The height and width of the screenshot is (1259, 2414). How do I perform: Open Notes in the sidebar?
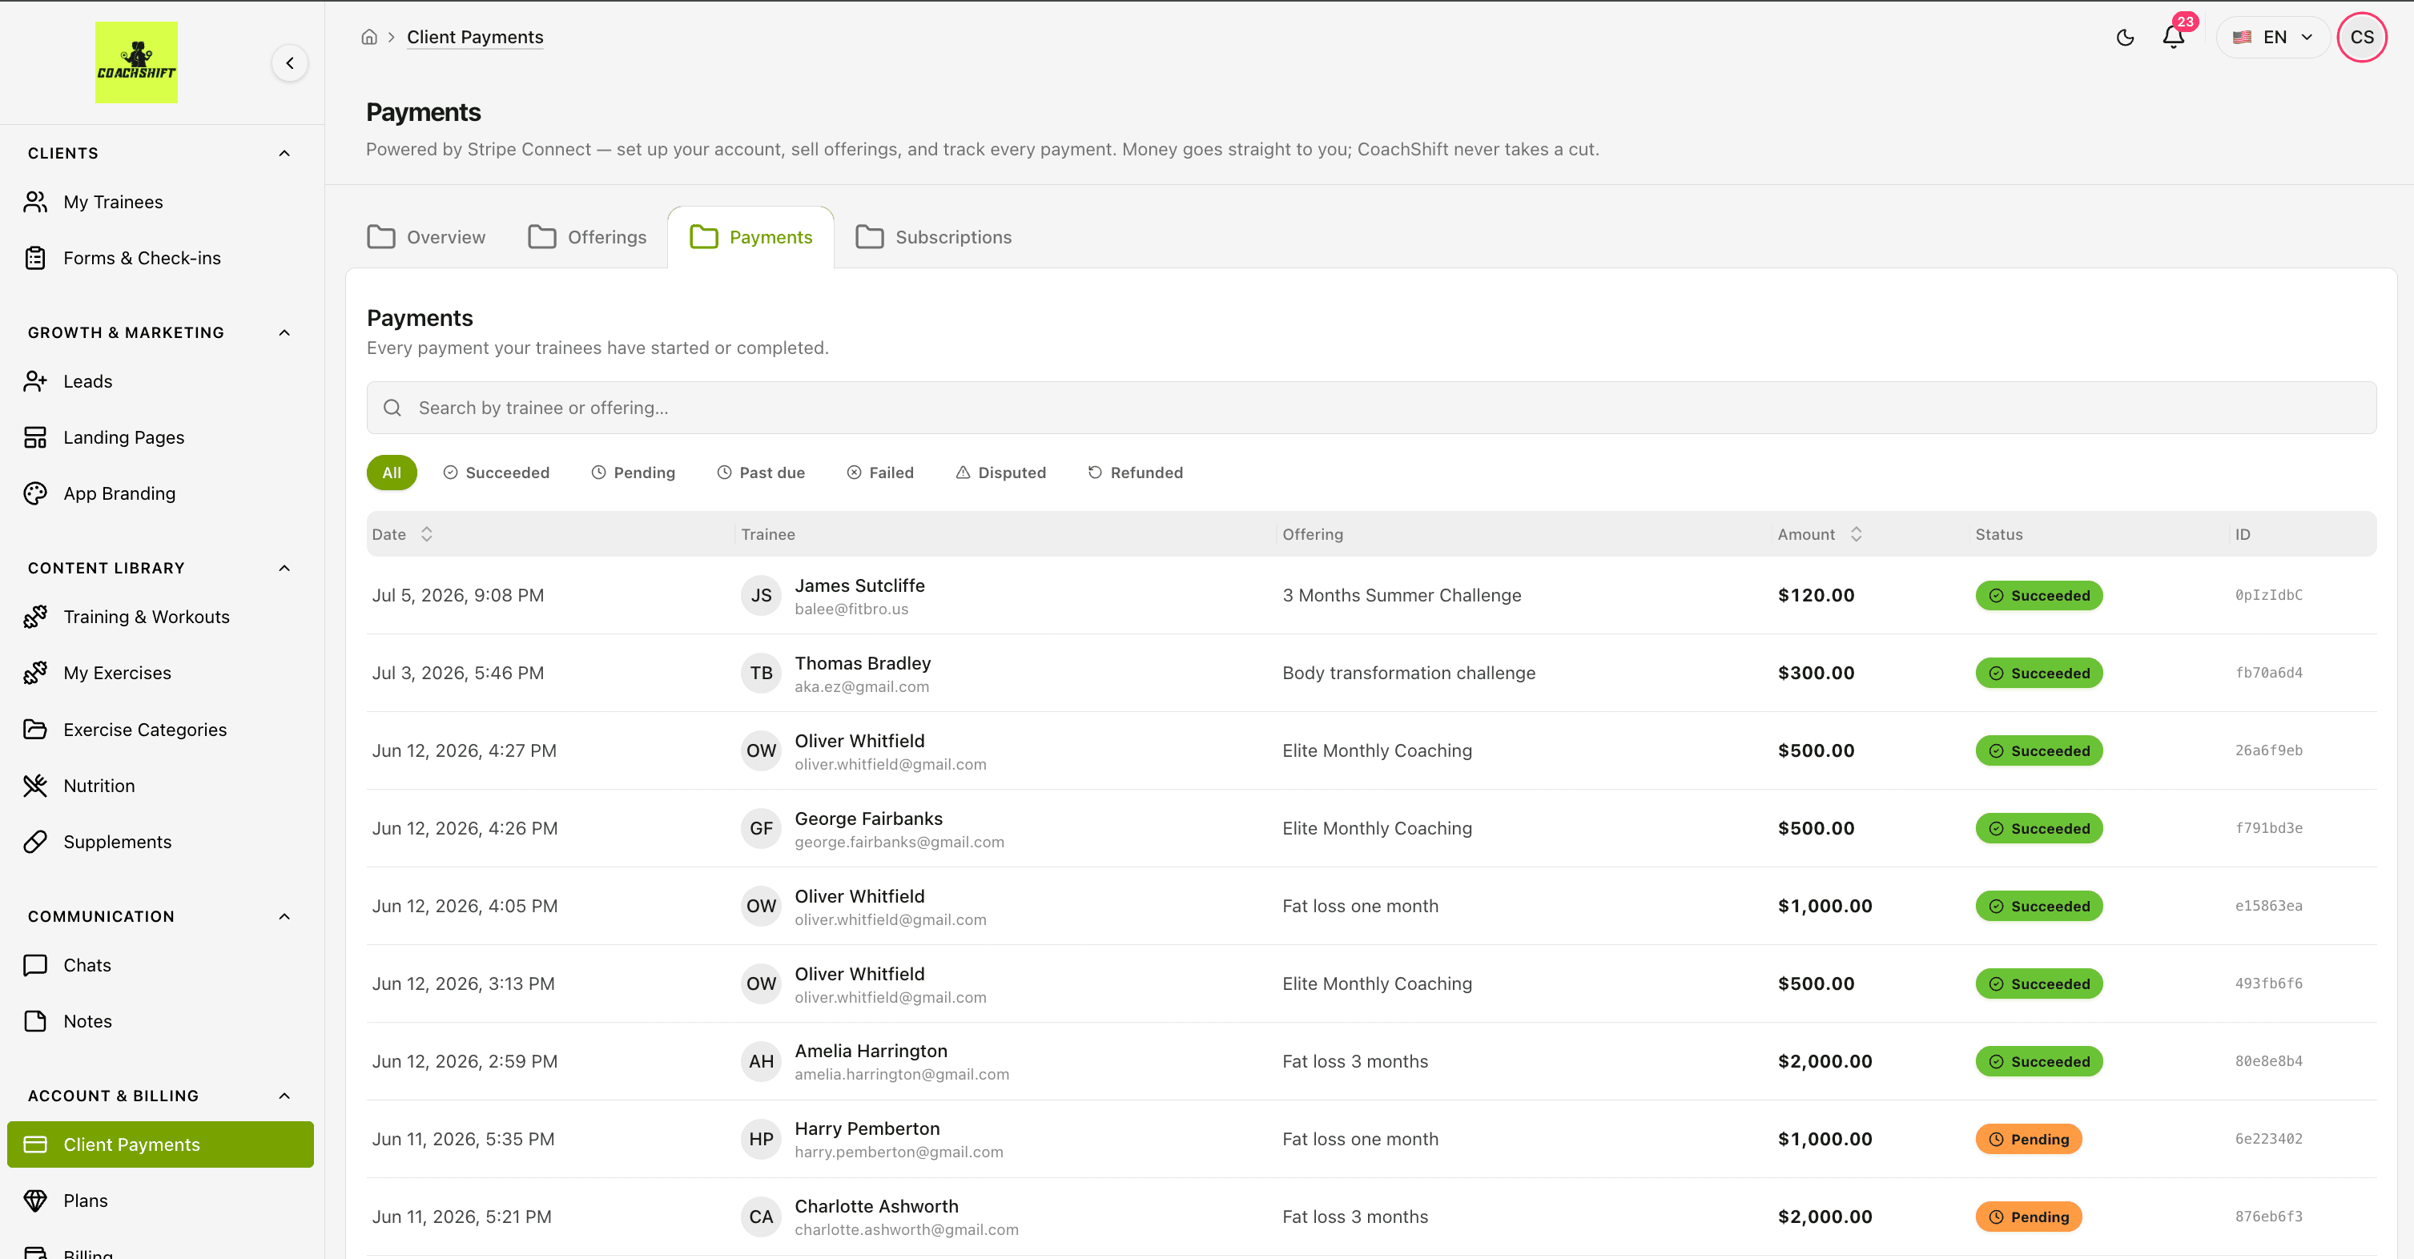pos(160,1021)
